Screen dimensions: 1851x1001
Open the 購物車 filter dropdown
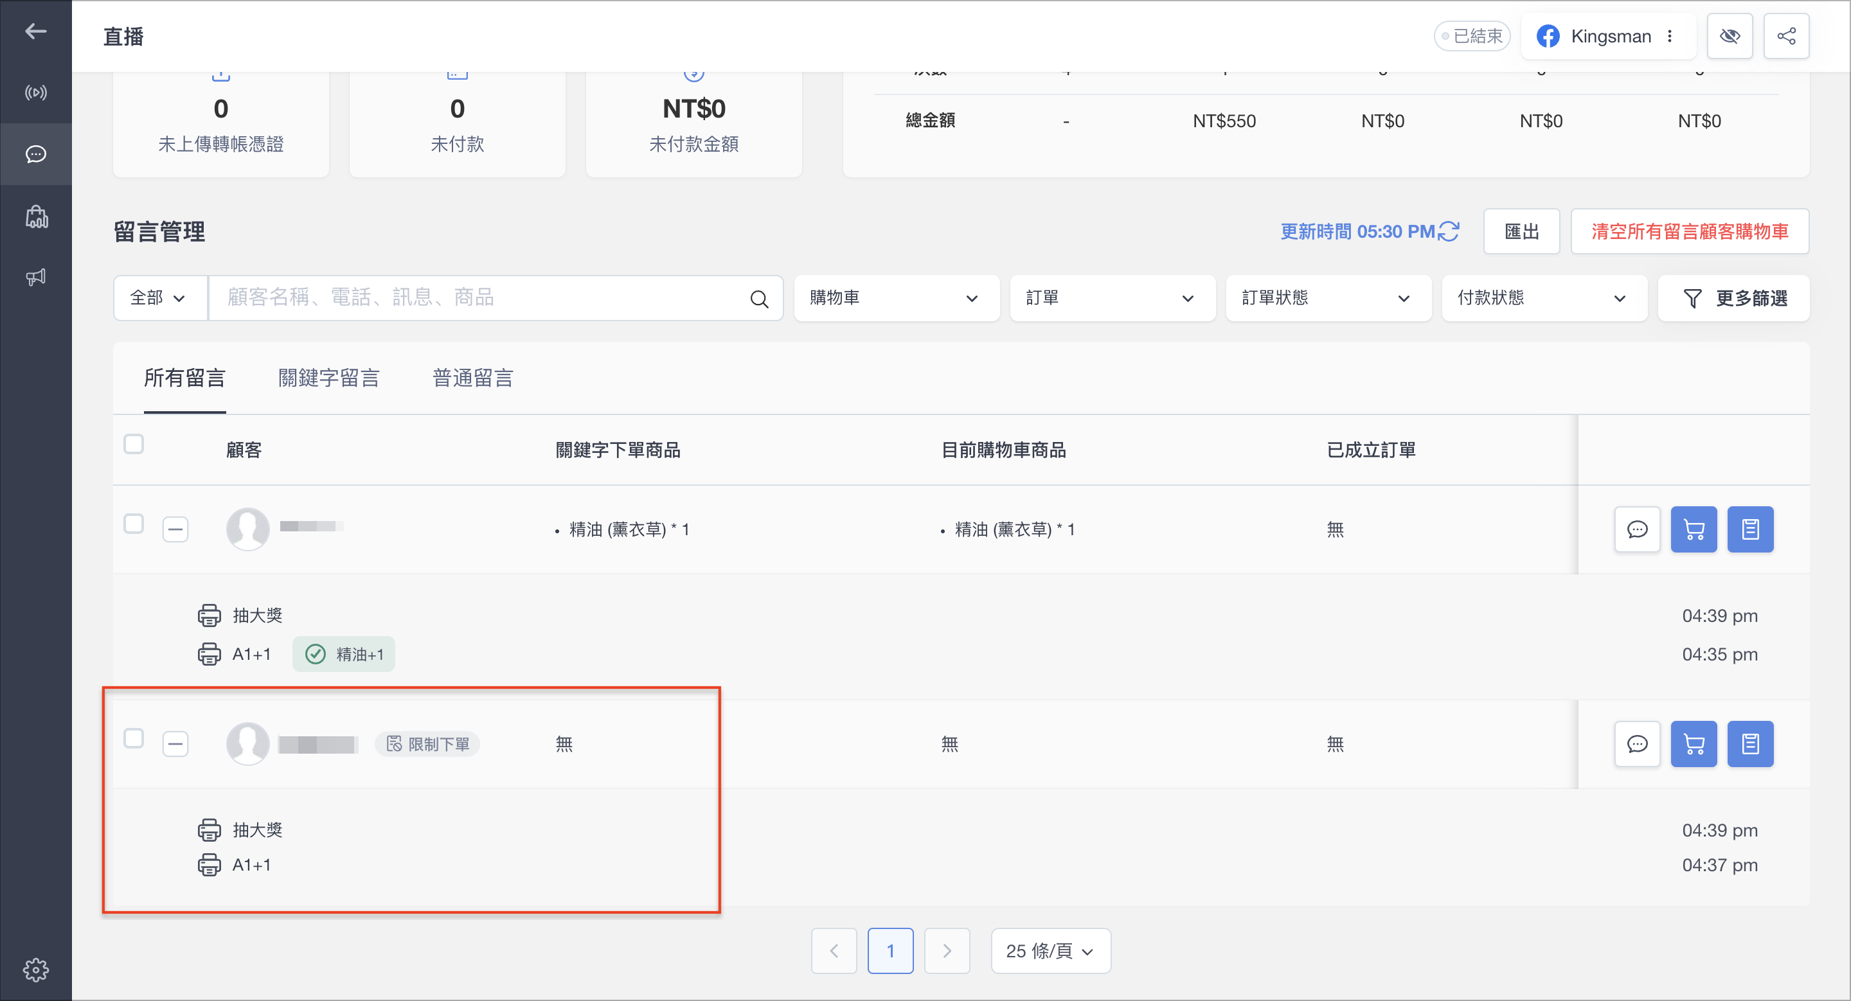(x=896, y=298)
